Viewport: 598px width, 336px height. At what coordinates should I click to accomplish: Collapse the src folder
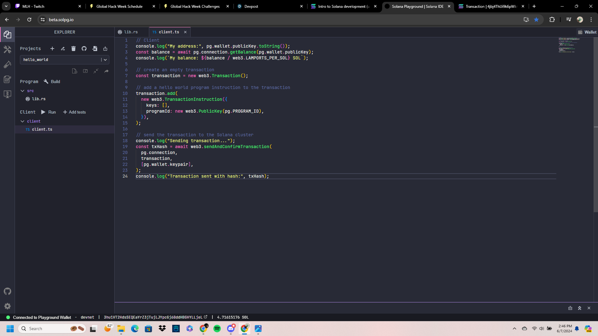22,91
